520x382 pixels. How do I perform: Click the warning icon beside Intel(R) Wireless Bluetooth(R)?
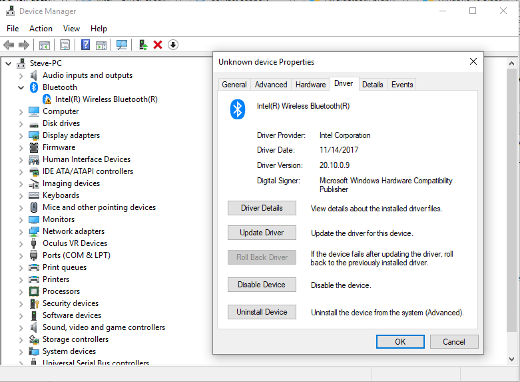47,99
